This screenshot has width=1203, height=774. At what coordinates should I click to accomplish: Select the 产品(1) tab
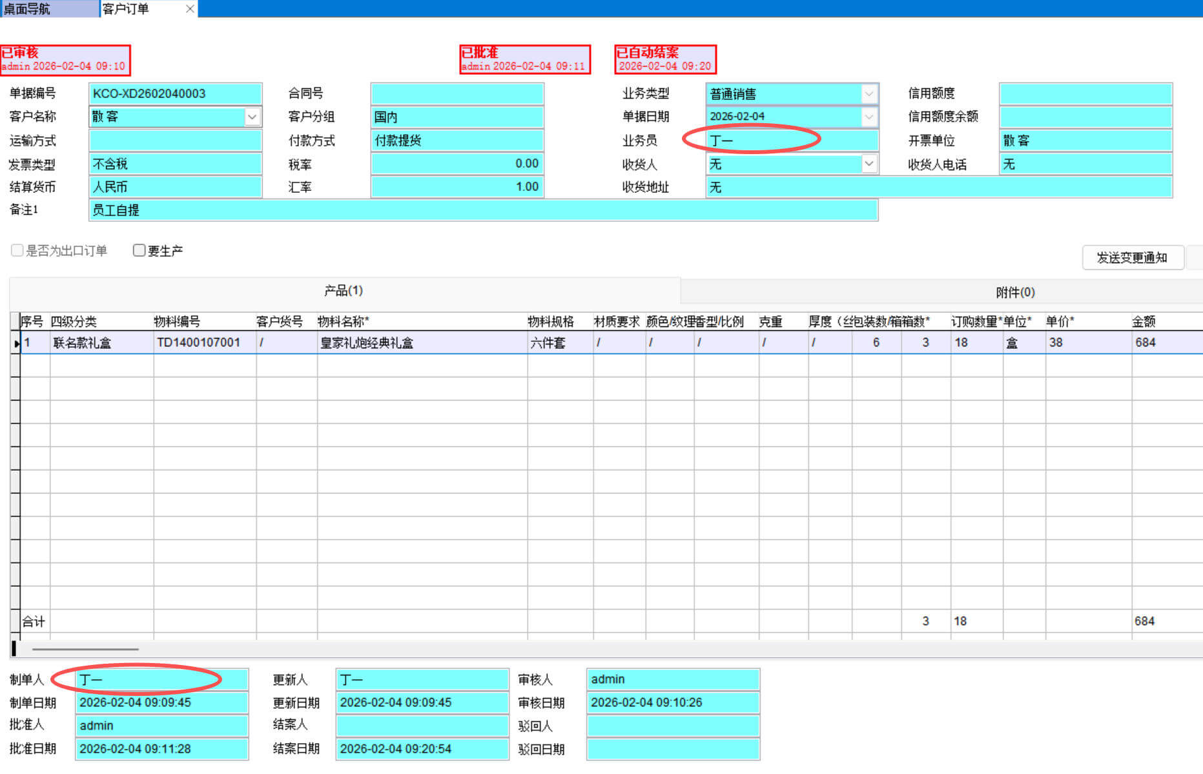click(344, 291)
